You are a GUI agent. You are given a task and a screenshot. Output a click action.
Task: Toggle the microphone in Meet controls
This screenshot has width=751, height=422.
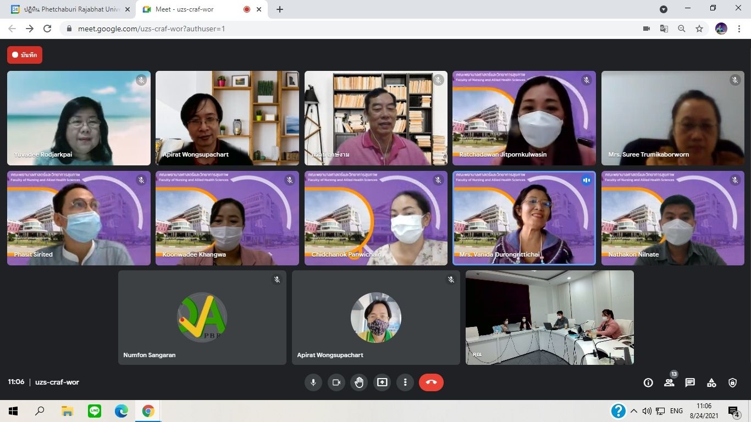coord(313,382)
